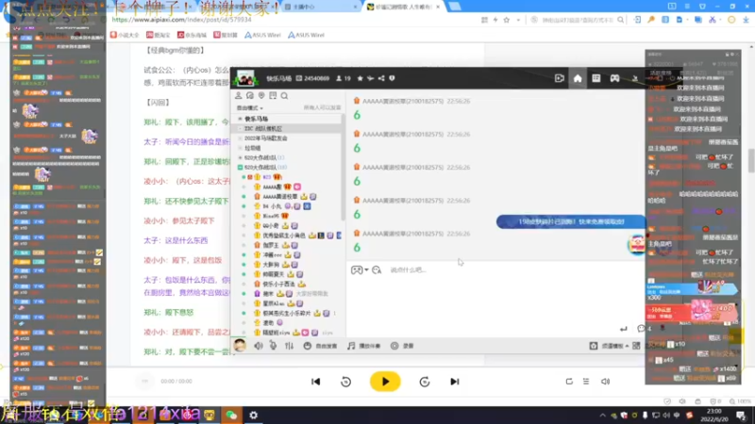755x424 pixels.
Task: Click the share icon in YY header
Action: coord(381,78)
